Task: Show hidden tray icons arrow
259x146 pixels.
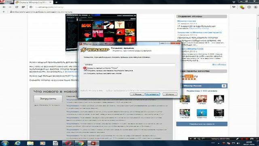Action: point(219,143)
